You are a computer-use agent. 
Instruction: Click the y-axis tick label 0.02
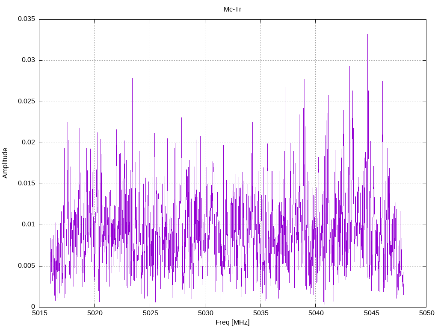click(x=29, y=143)
